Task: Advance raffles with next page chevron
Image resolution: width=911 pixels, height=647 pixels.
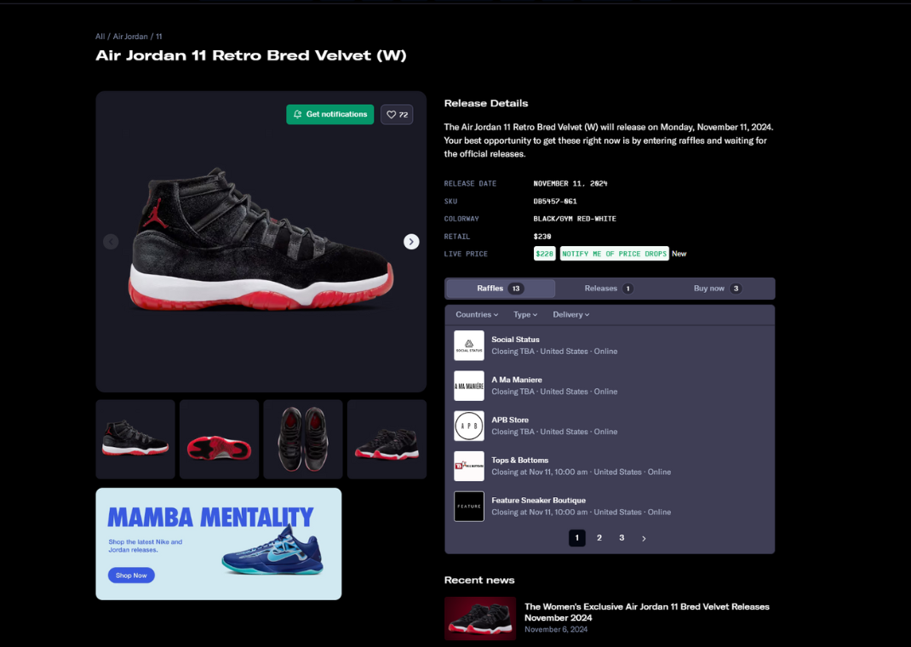Action: pos(644,538)
